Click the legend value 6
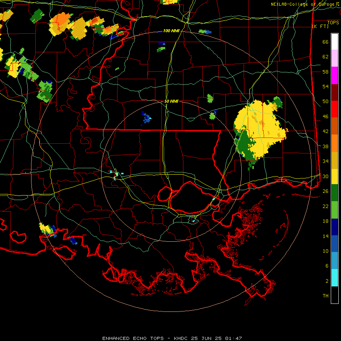341x341 pixels. [327, 266]
